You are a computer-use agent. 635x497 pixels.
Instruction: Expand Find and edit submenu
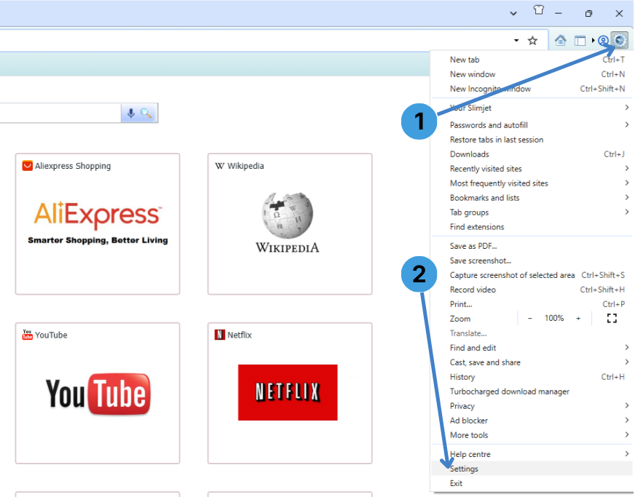click(x=532, y=348)
